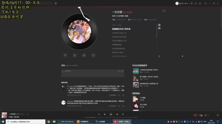Skip to the next track

117,114
